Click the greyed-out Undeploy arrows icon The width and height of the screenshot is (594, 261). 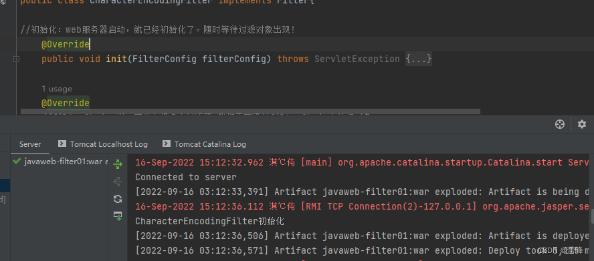pyautogui.click(x=118, y=182)
